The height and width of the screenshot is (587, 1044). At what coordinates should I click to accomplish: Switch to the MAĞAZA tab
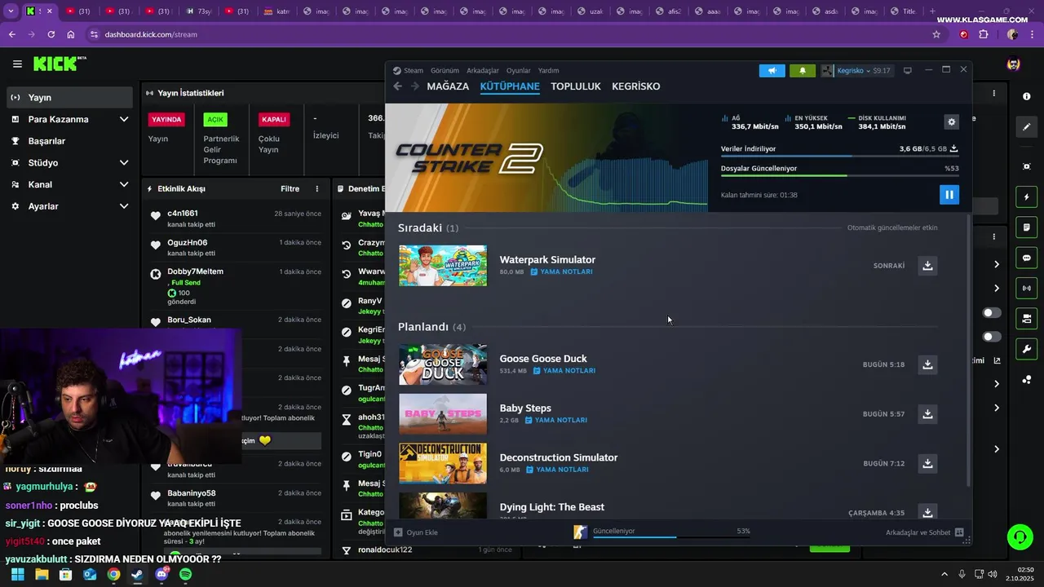click(448, 86)
